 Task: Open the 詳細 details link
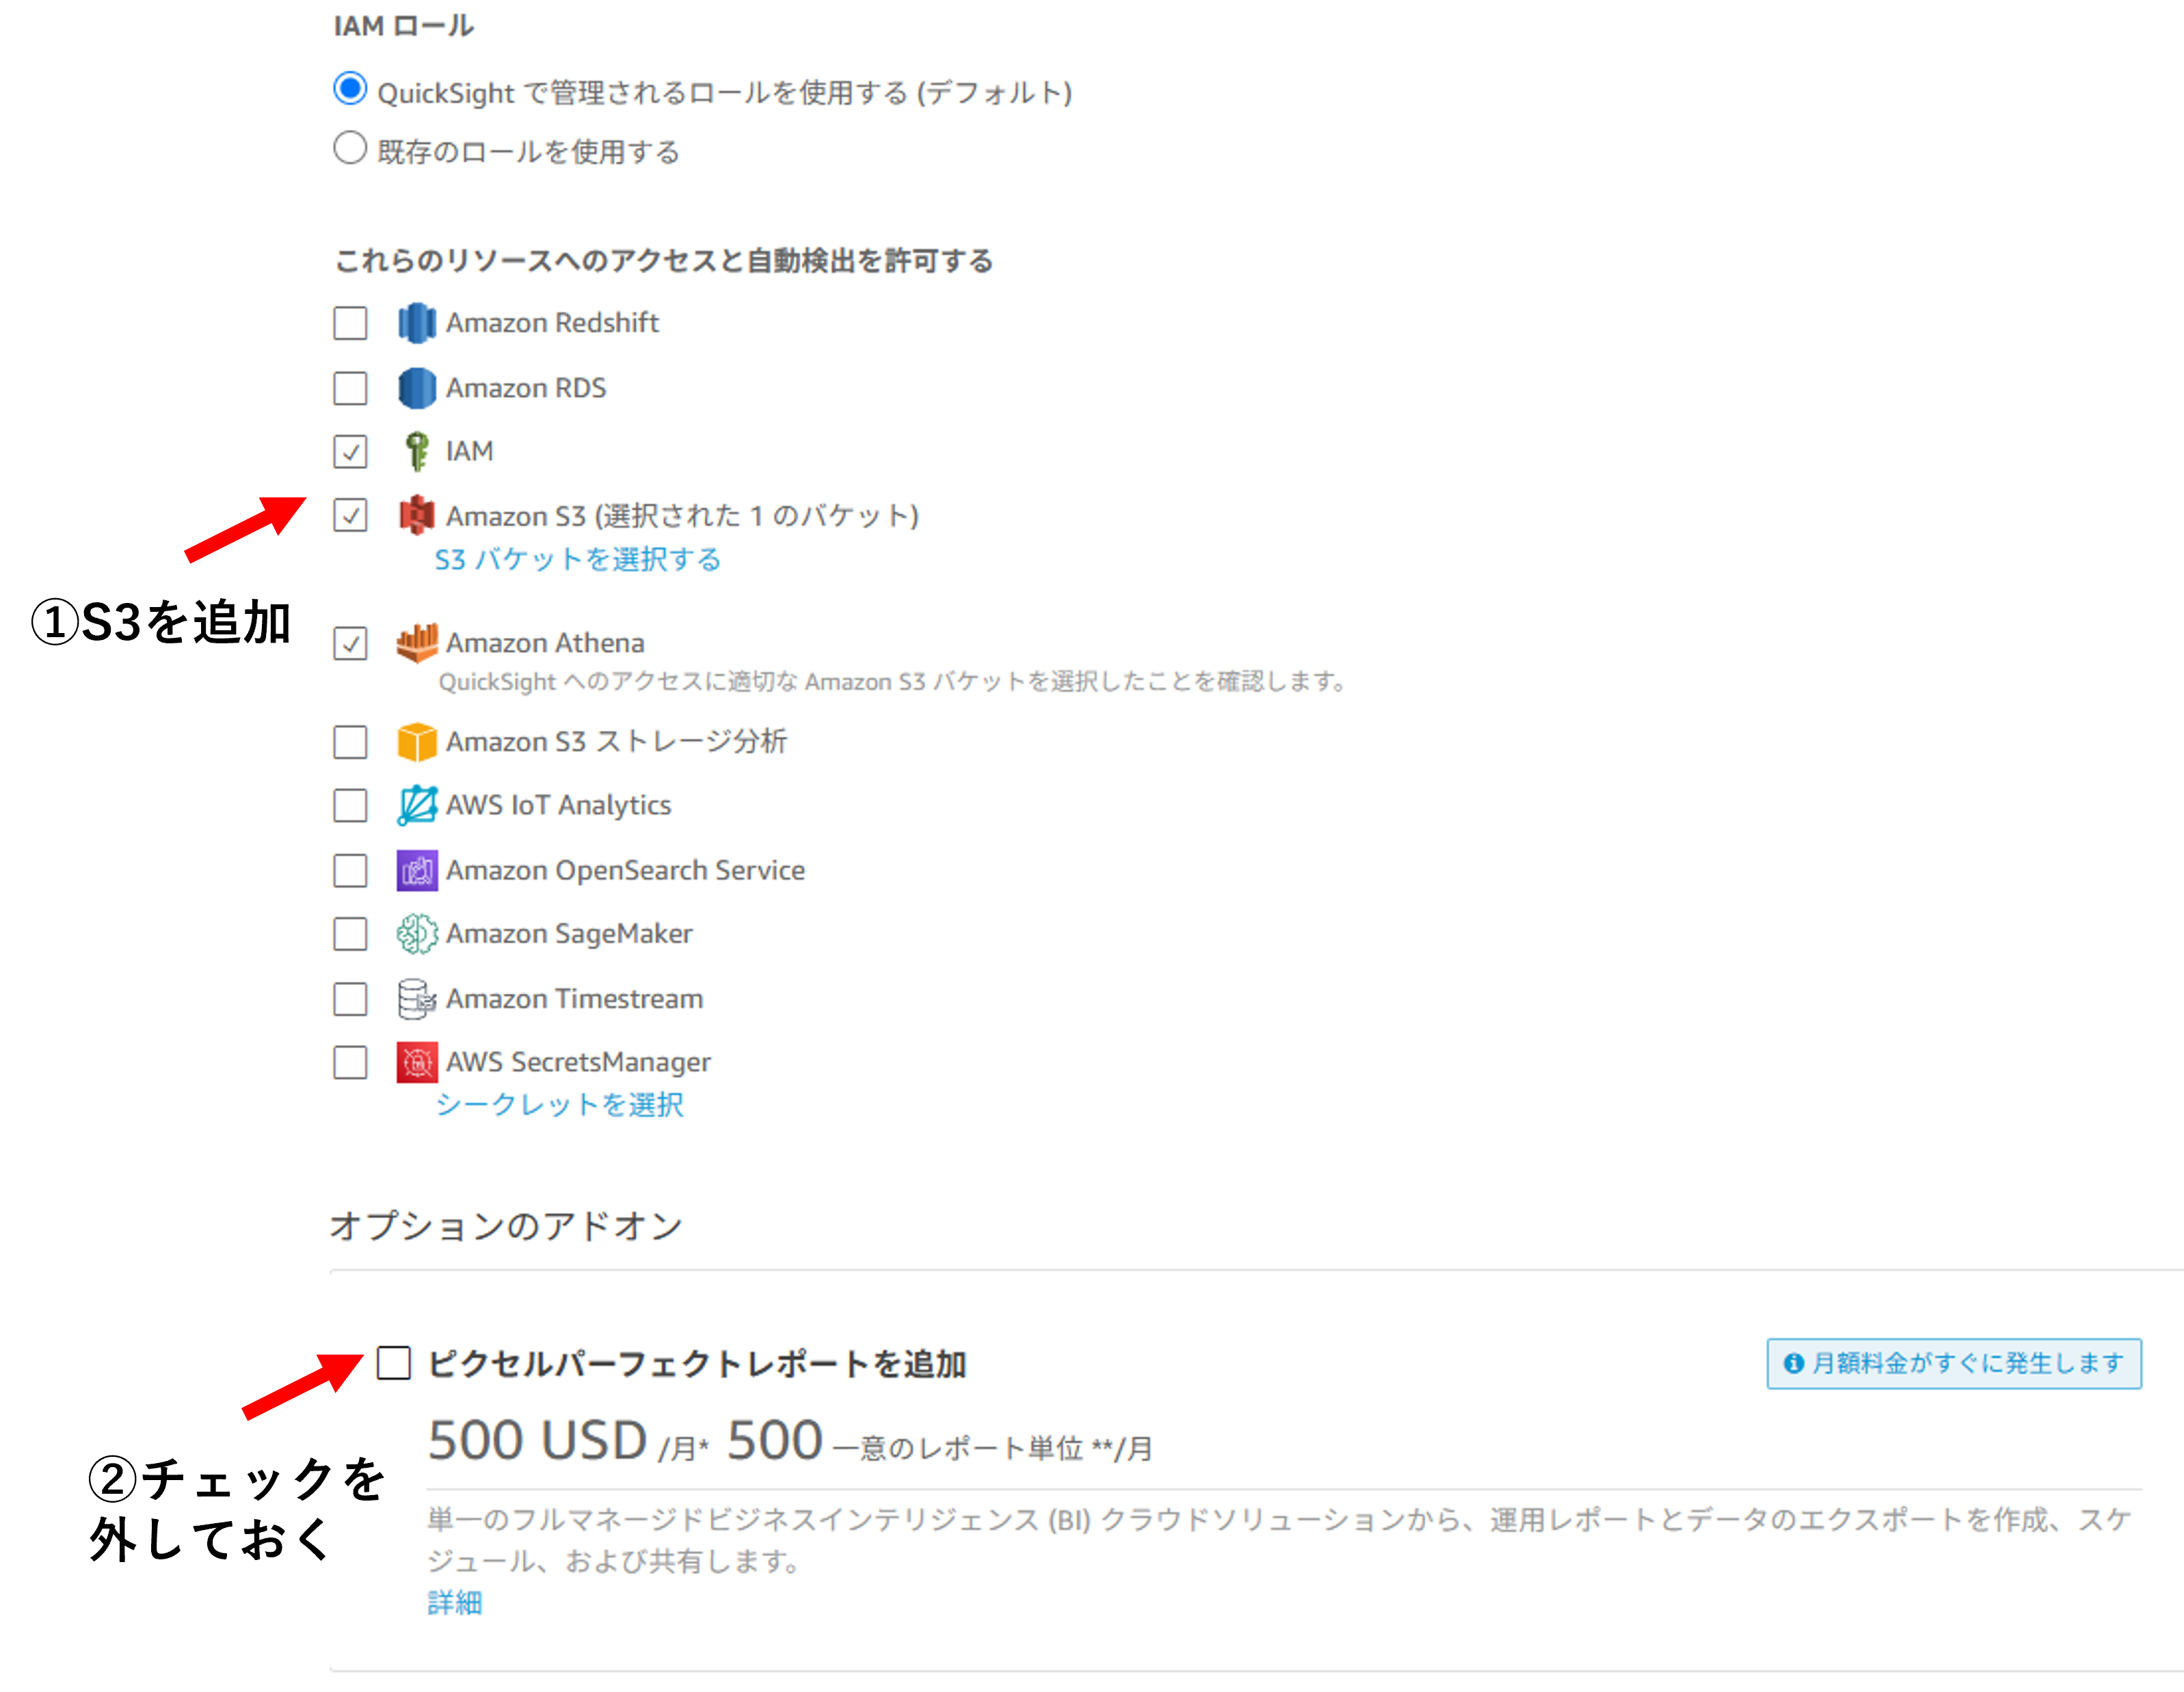[x=454, y=1603]
